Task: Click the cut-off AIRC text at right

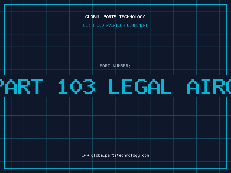Action: pos(209,86)
